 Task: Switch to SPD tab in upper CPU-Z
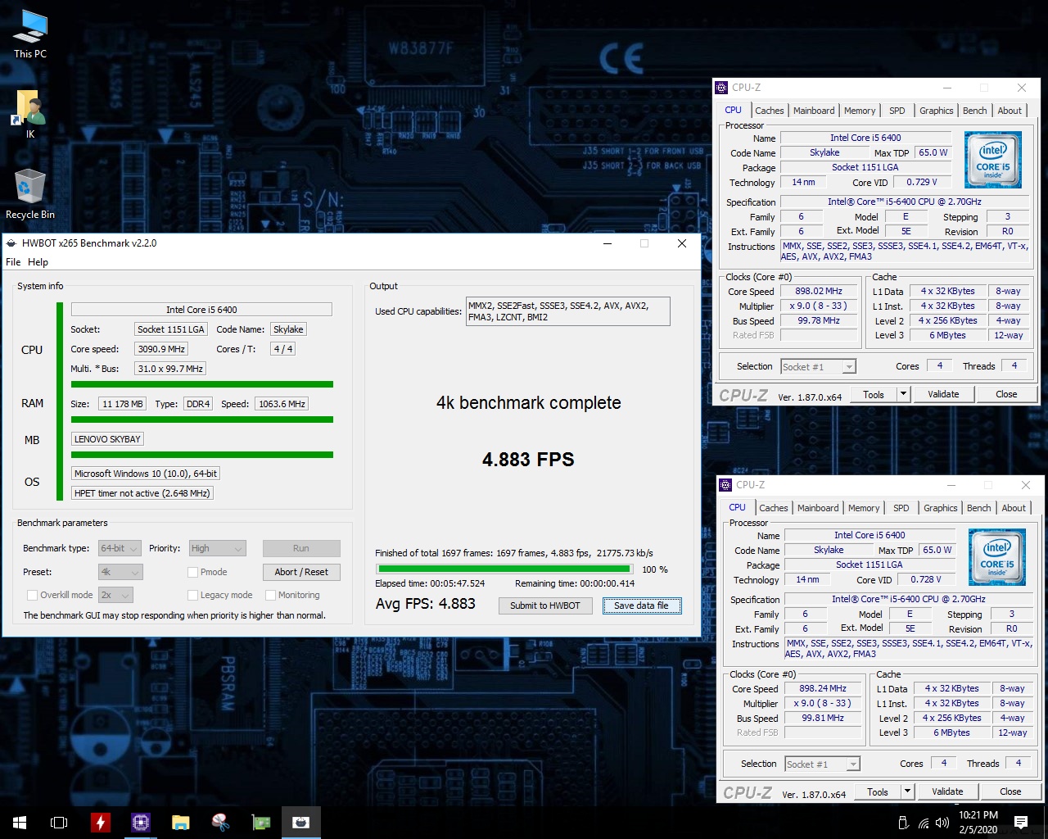[x=897, y=111]
